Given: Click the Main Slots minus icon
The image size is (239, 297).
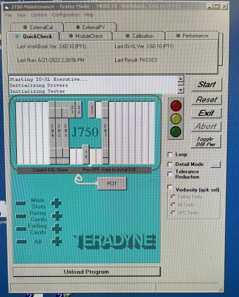Looking at the screenshot, I should click(20, 203).
